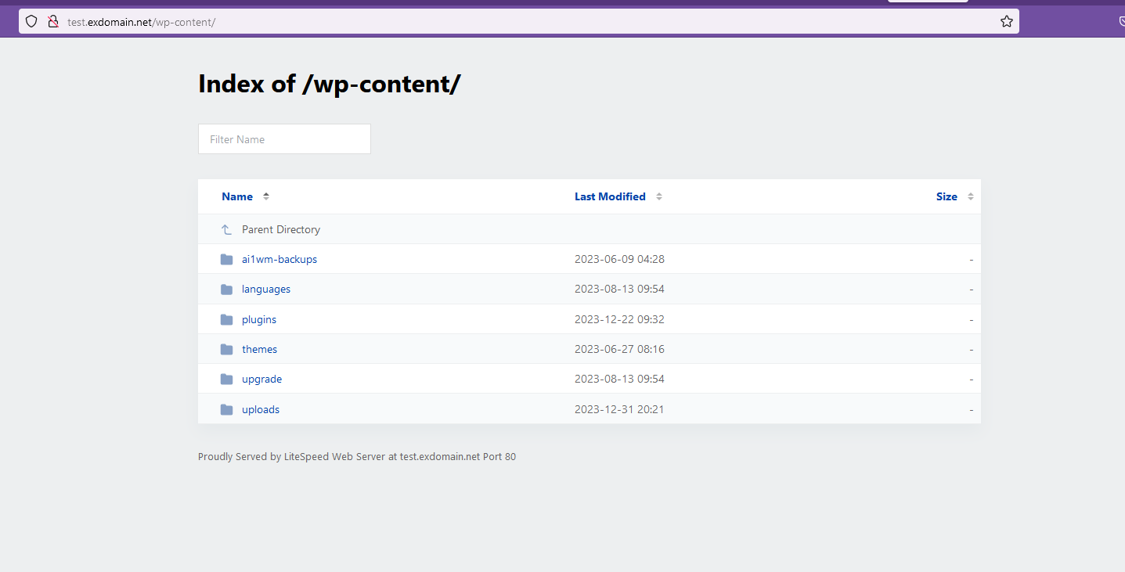
Task: Sort listing by Last Modified header
Action: [610, 196]
